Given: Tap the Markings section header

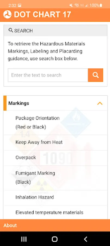Looking at the screenshot, I should pos(56,103).
